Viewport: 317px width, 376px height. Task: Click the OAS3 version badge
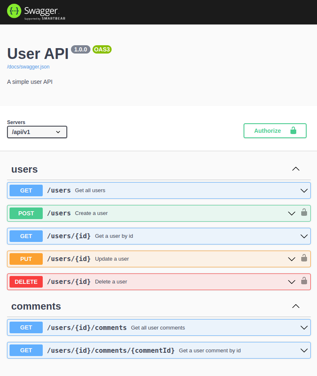click(102, 49)
